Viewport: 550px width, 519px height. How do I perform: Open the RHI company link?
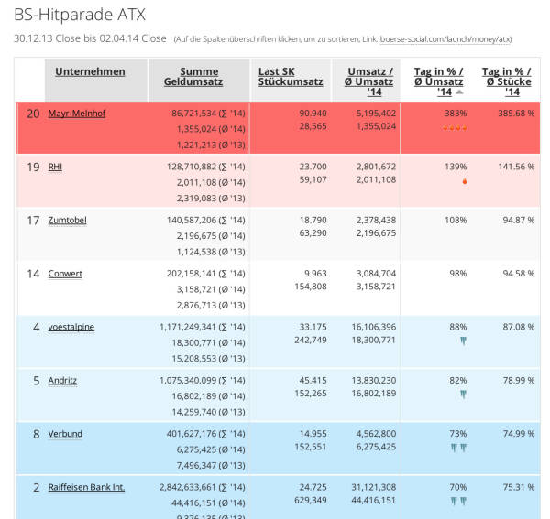pos(56,167)
